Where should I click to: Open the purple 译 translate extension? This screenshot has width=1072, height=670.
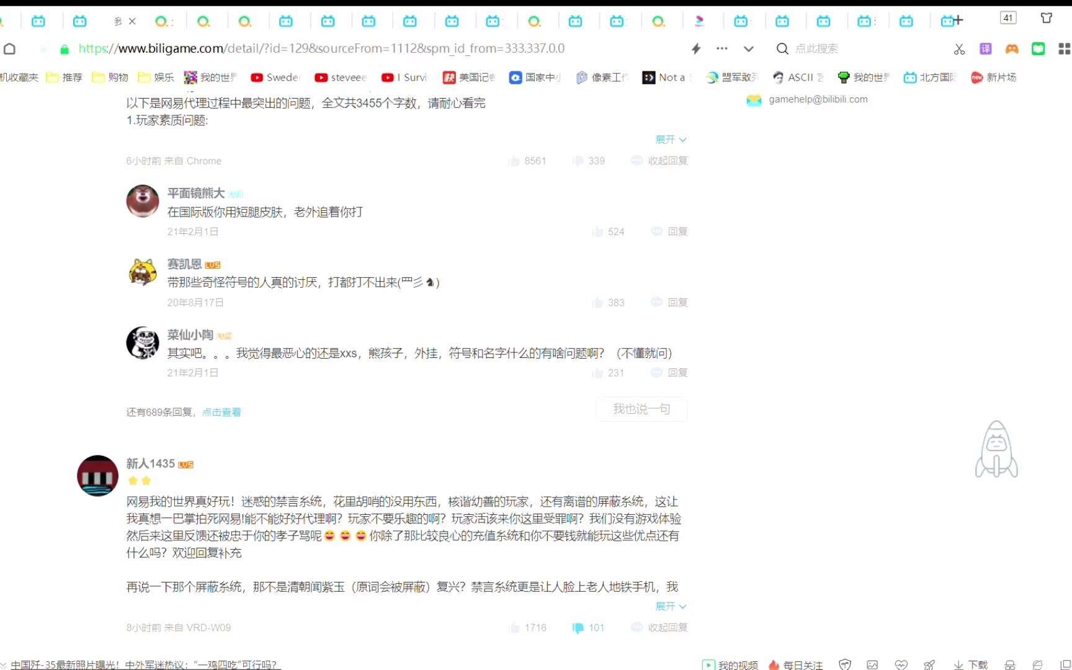(985, 48)
